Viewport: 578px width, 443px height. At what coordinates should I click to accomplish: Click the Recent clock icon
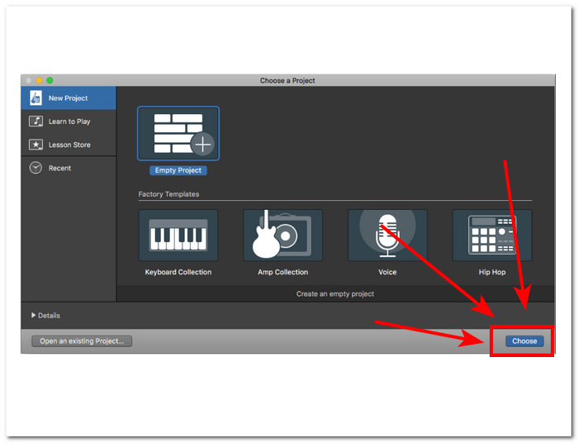coord(36,168)
